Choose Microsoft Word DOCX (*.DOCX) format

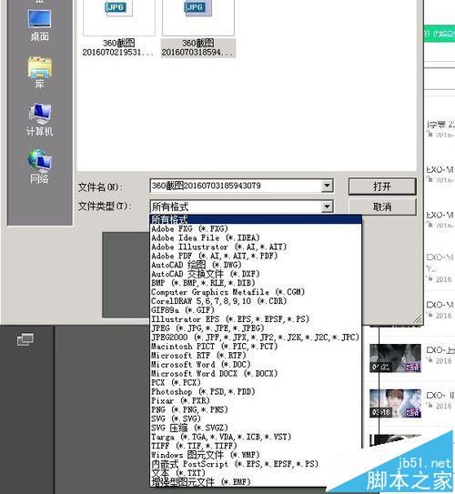point(256,373)
